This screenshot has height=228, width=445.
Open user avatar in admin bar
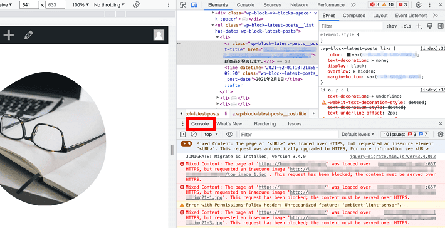pyautogui.click(x=159, y=34)
